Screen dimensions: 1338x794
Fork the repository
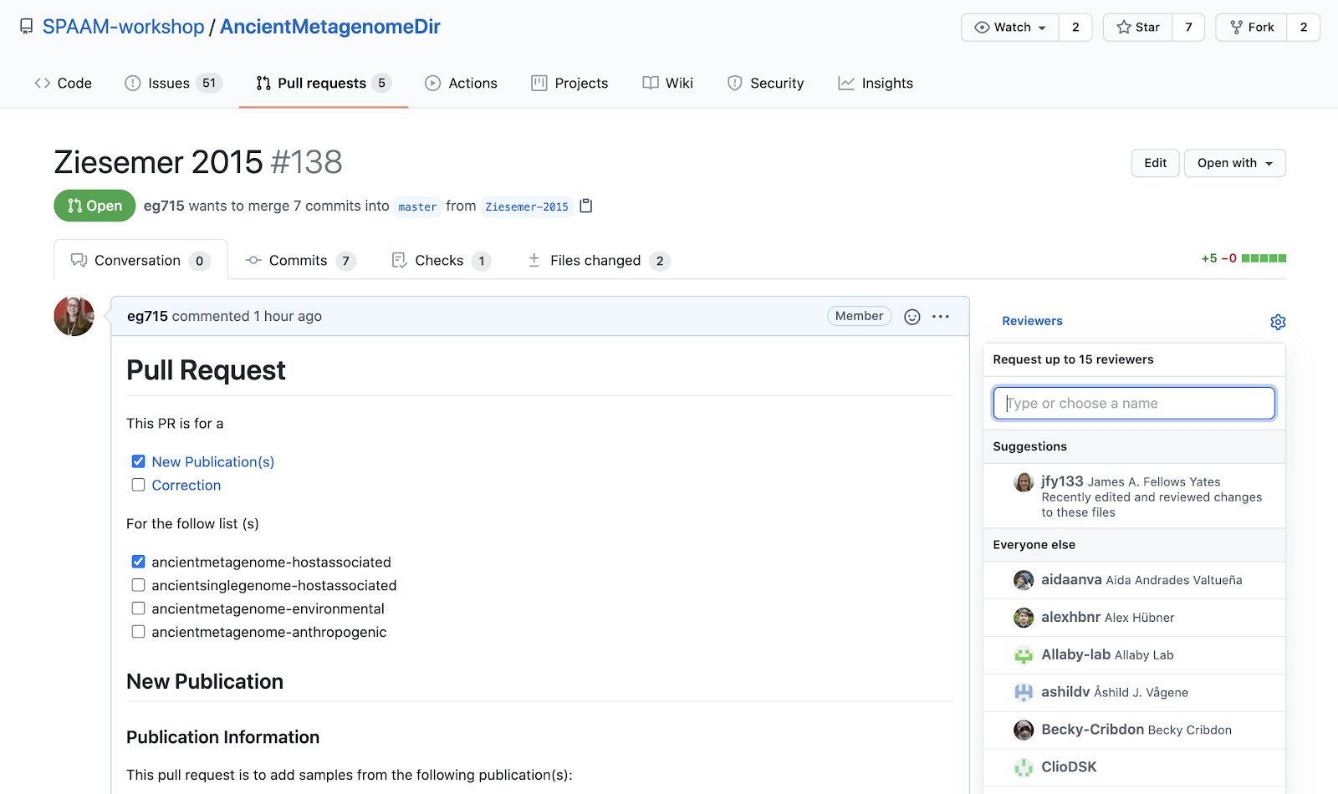[1252, 28]
